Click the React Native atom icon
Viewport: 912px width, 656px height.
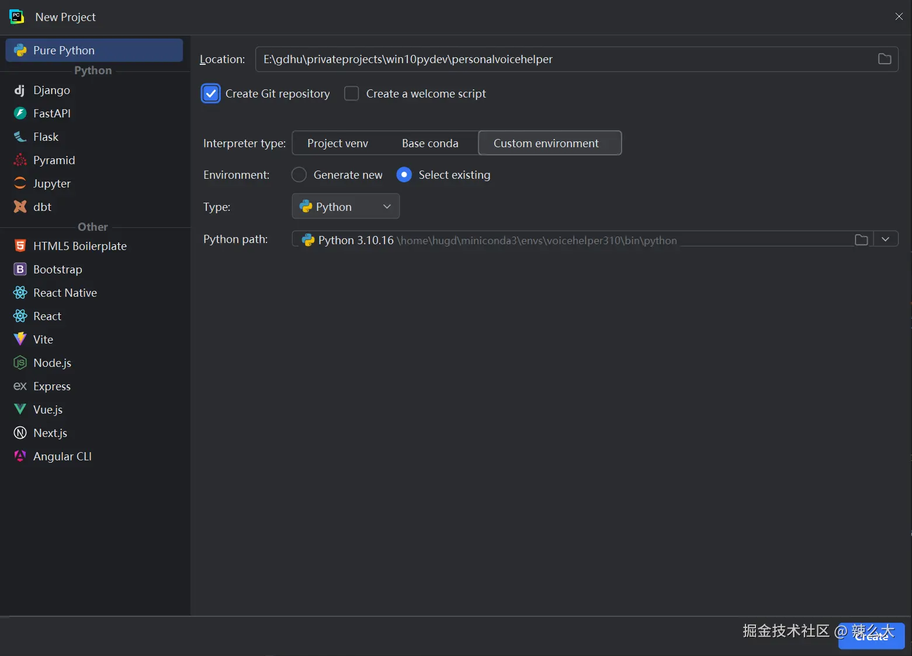[20, 293]
